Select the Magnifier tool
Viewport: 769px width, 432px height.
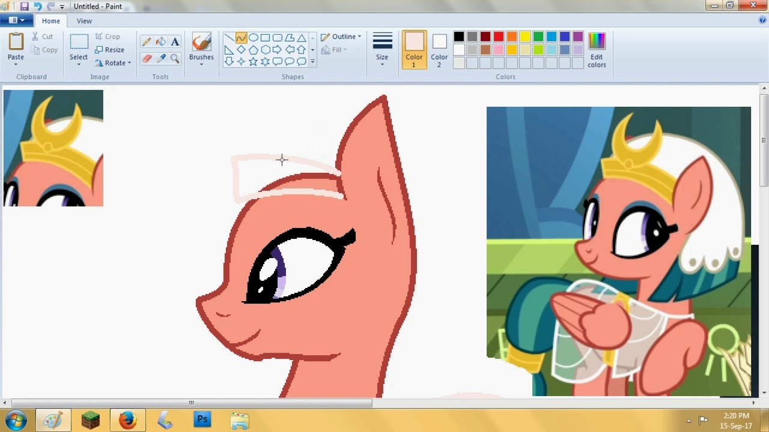[x=175, y=58]
